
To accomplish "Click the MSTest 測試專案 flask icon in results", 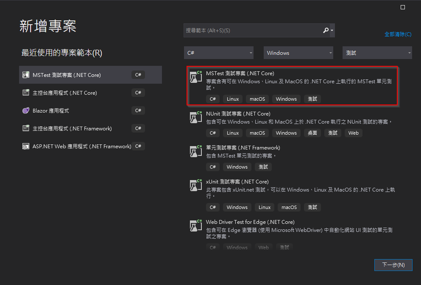I will coord(196,77).
